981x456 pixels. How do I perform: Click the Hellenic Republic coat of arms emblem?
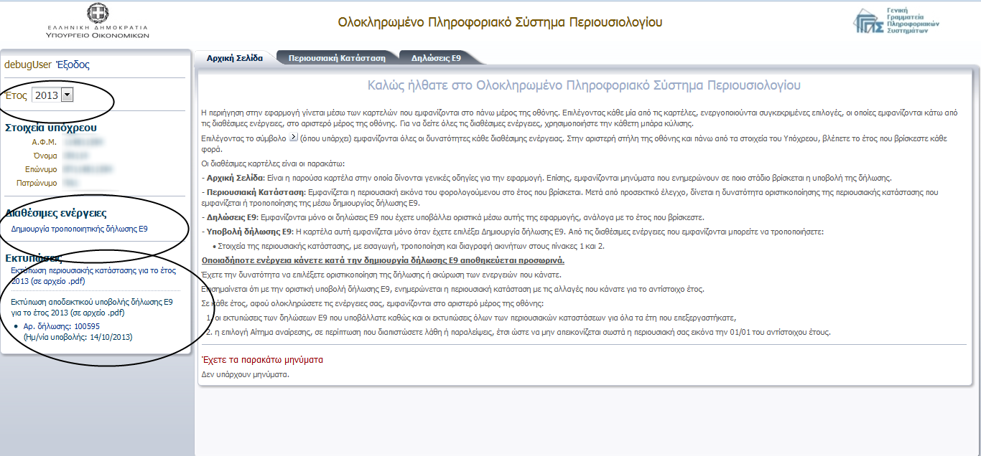point(97,13)
